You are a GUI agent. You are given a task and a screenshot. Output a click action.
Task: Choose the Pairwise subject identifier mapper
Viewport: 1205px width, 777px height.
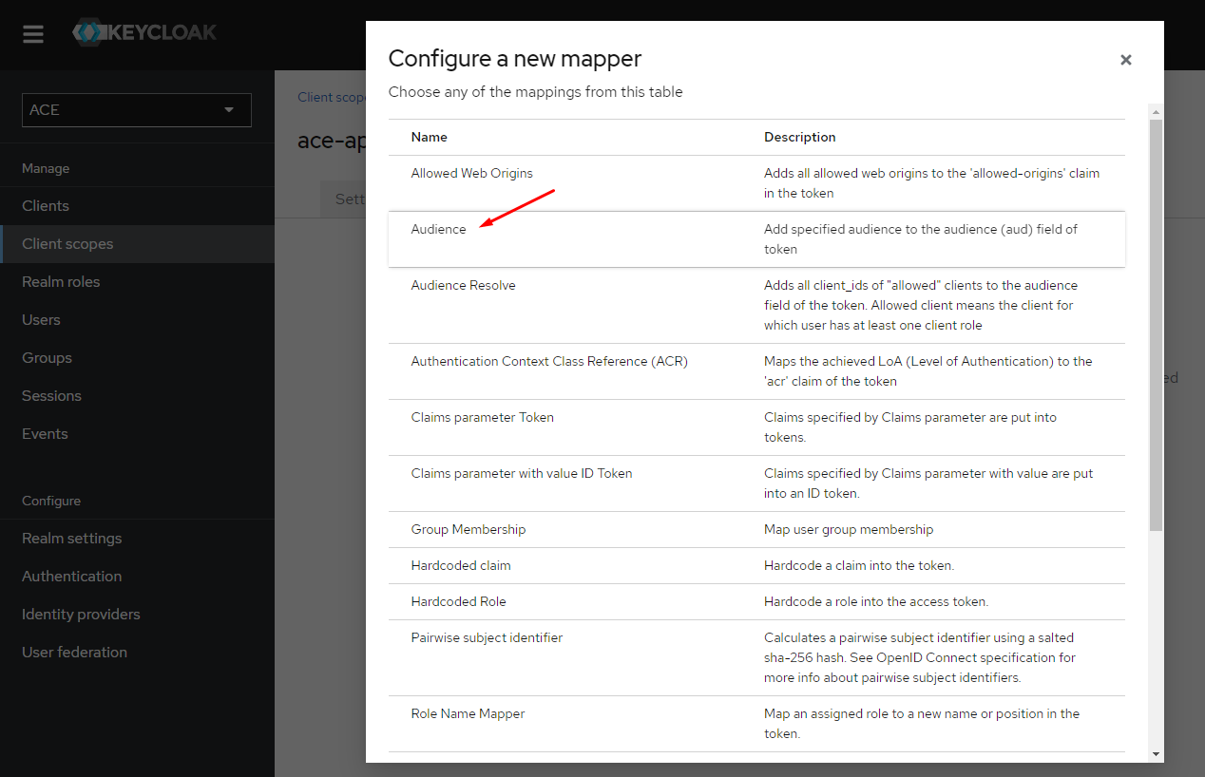tap(487, 637)
